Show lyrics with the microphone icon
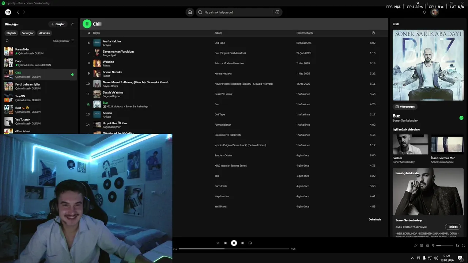The image size is (468, 263). (416, 245)
